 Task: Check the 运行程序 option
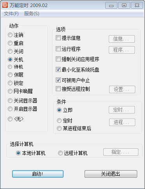(58, 49)
